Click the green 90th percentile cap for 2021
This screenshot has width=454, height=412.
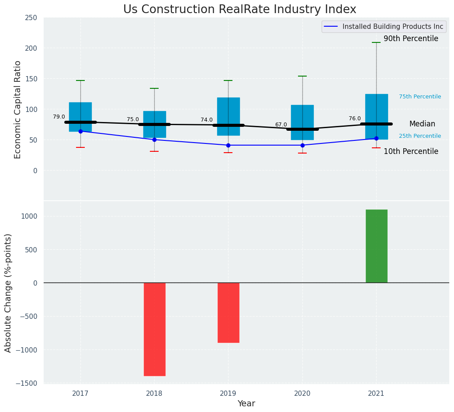[376, 42]
